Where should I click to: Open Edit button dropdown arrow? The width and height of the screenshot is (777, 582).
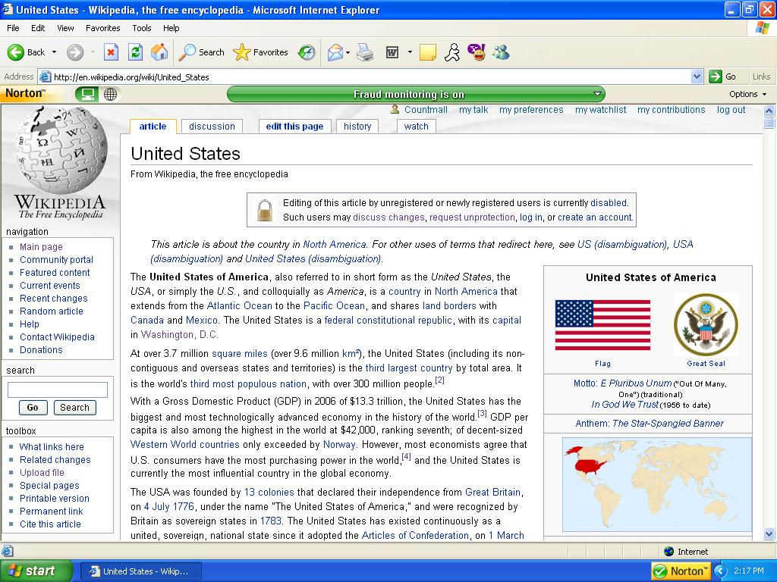click(410, 52)
